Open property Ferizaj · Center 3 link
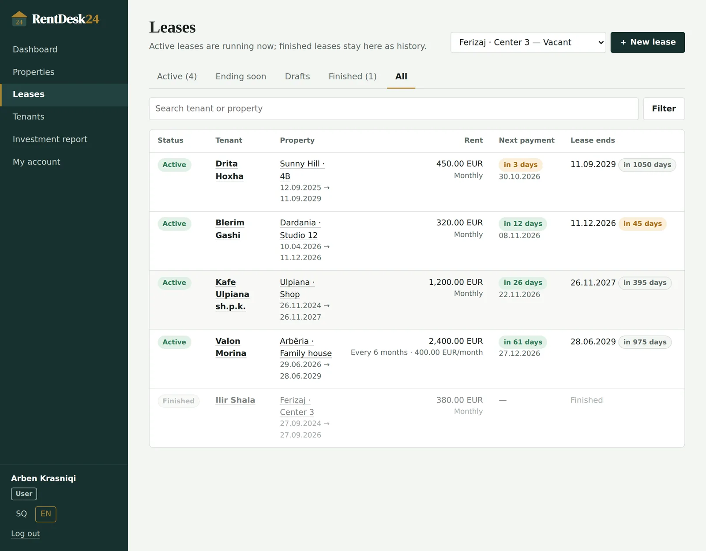Image resolution: width=706 pixels, height=551 pixels. click(297, 406)
